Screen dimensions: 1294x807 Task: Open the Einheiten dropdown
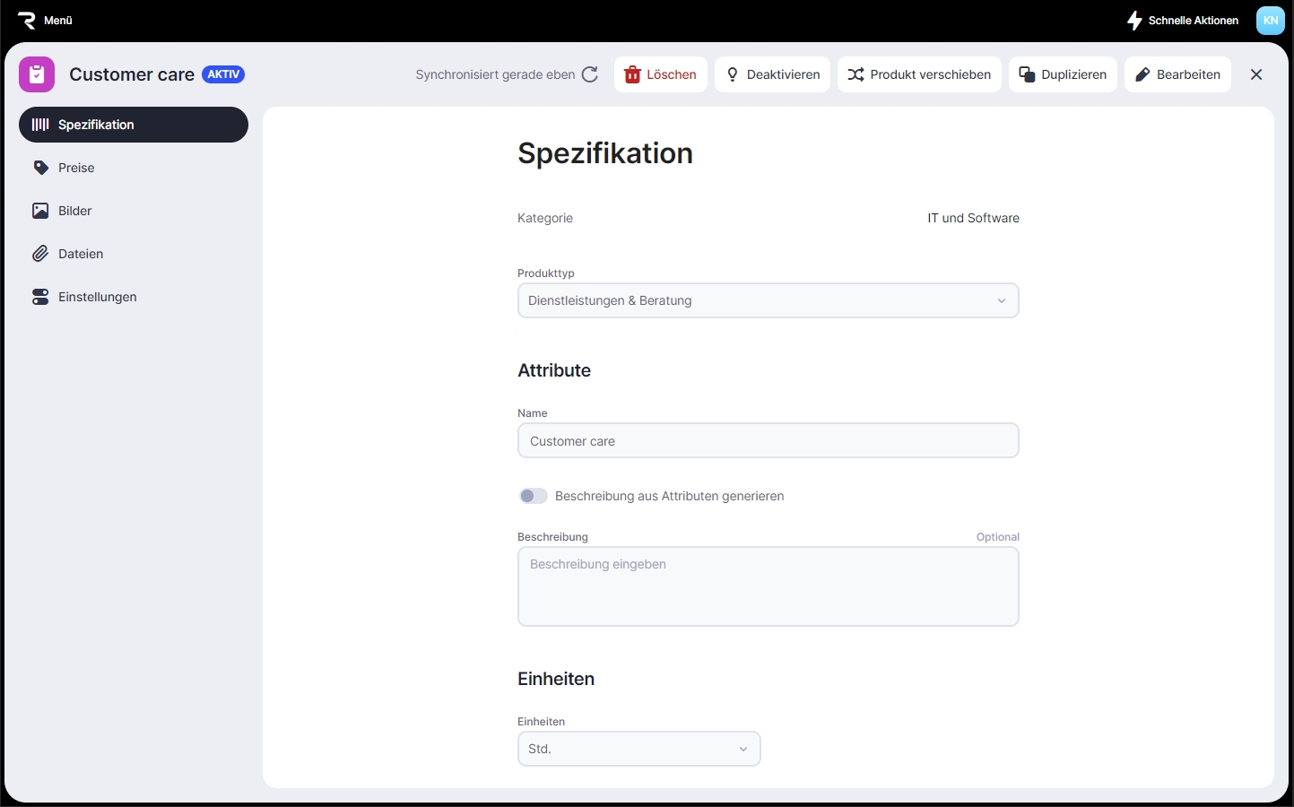(x=638, y=749)
